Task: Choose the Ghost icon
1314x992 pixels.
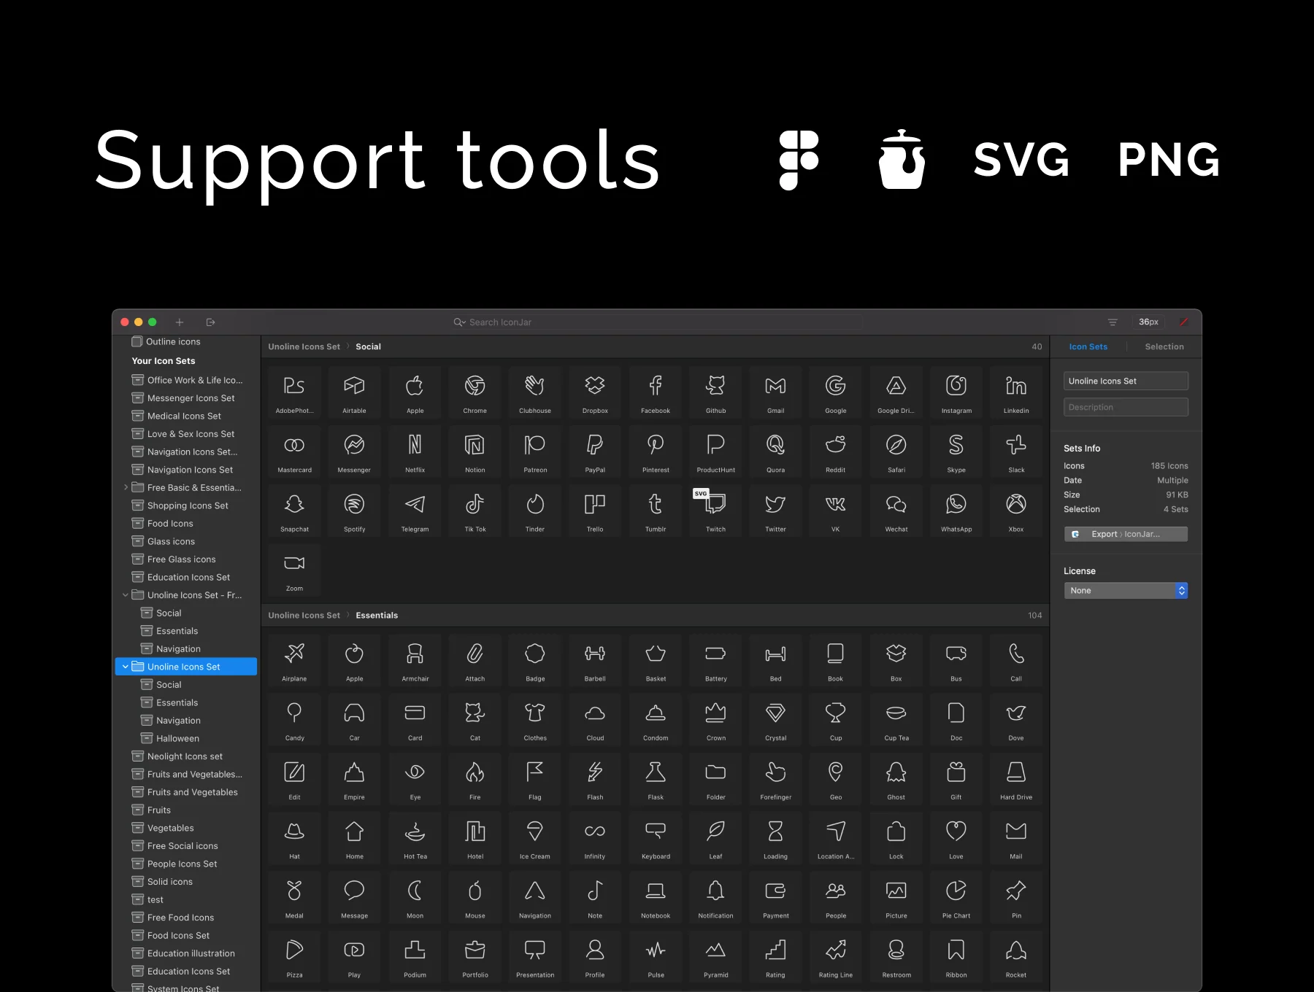Action: click(x=896, y=778)
